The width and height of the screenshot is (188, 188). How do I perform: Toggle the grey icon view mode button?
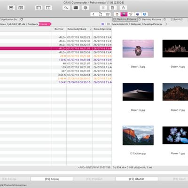click(x=108, y=24)
